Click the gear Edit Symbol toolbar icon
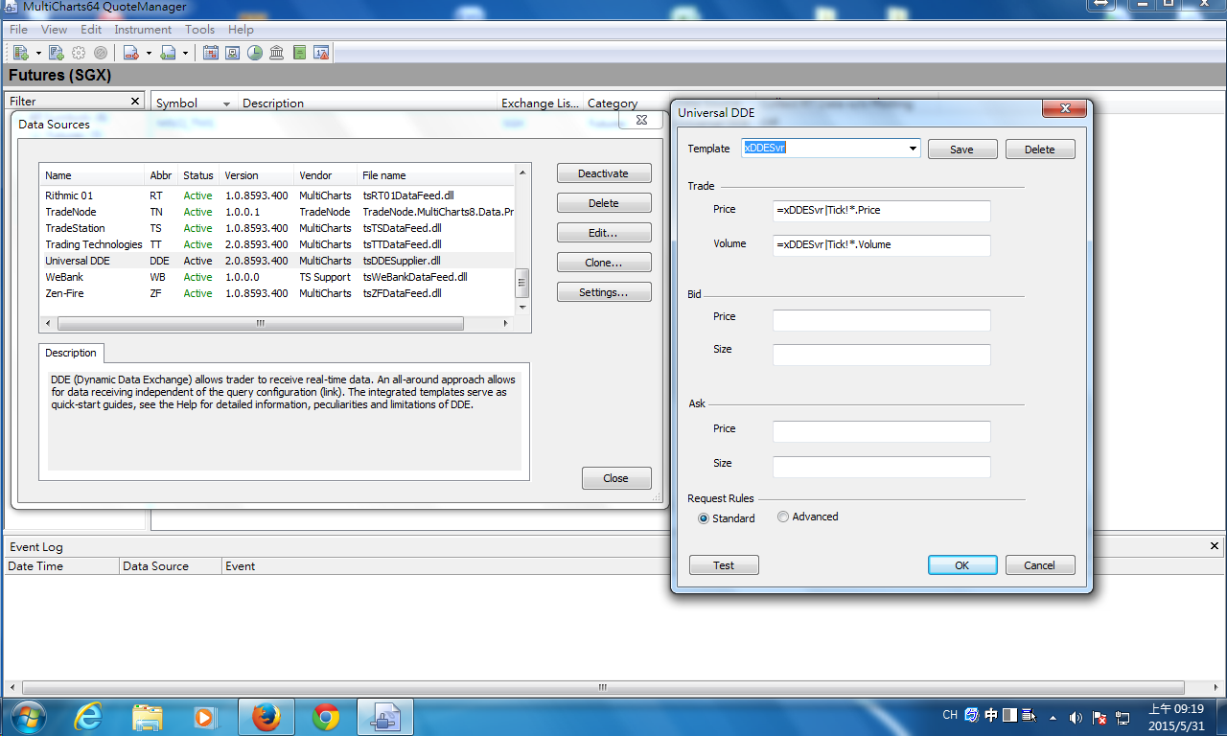This screenshot has width=1227, height=736. click(x=79, y=53)
